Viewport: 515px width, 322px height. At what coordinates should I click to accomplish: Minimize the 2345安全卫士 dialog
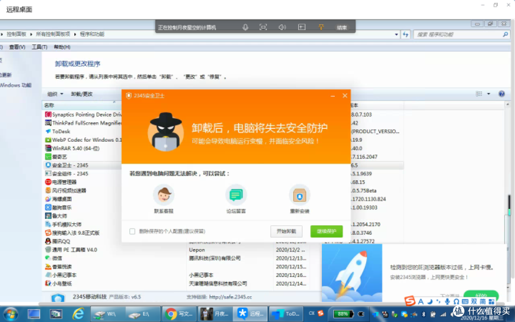tap(333, 95)
